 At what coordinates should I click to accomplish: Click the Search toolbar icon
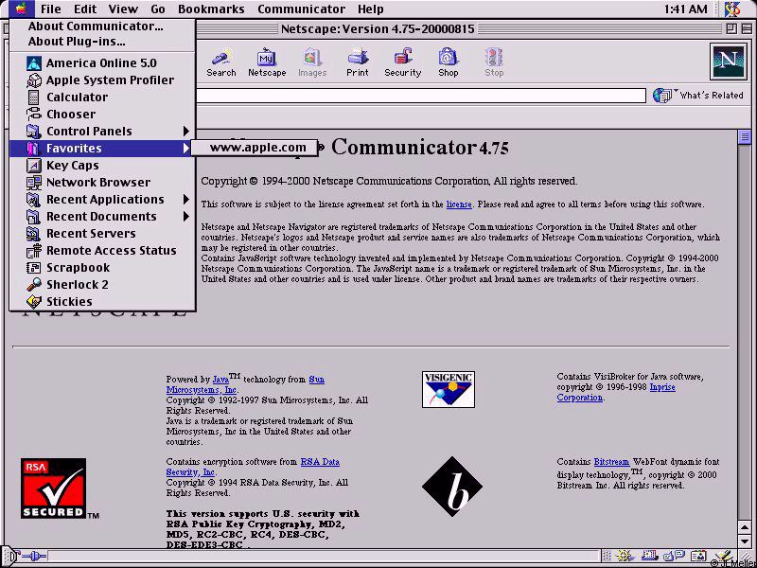click(x=221, y=62)
